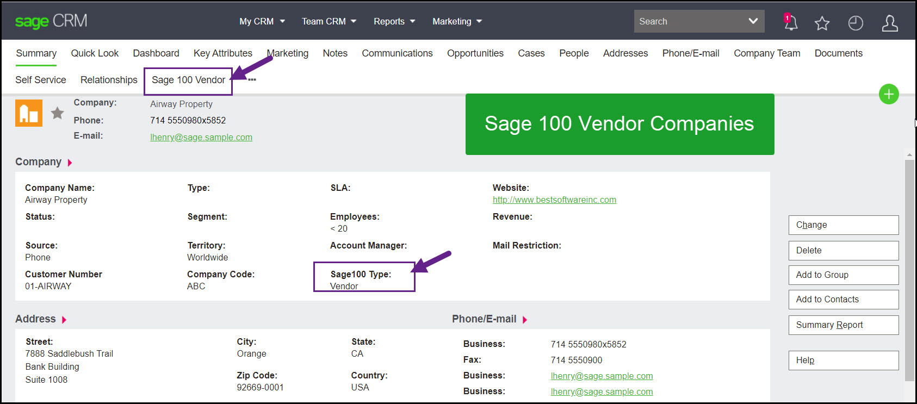The height and width of the screenshot is (404, 917).
Task: Click the Sage CRM logo
Action: coord(51,21)
